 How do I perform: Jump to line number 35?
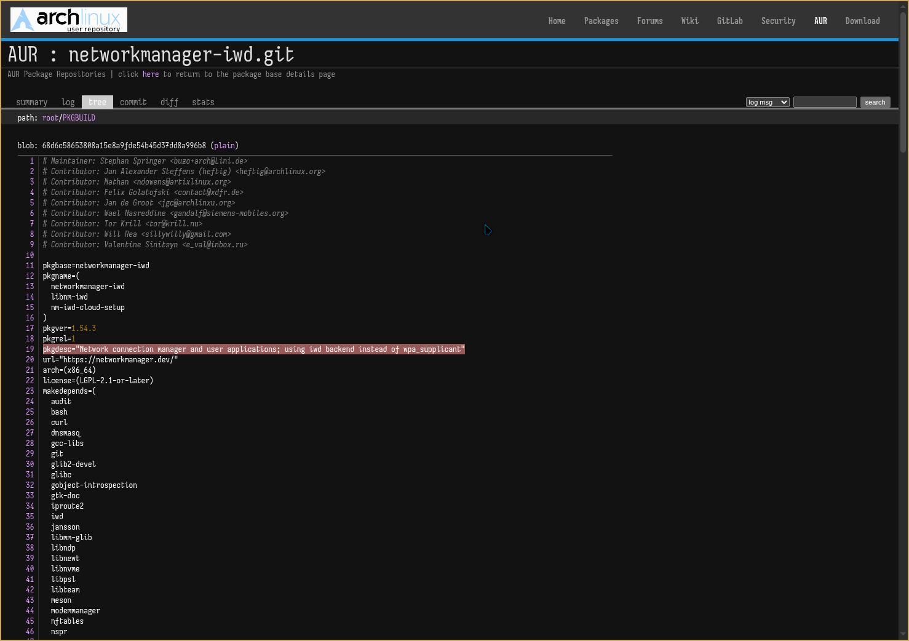click(30, 517)
